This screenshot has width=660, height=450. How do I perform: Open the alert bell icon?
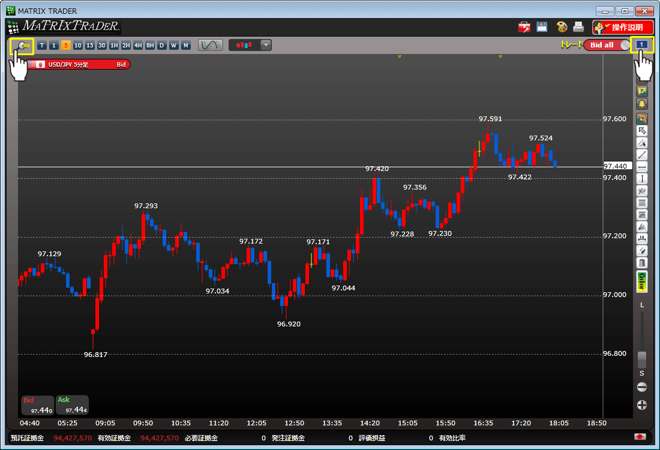pyautogui.click(x=642, y=104)
